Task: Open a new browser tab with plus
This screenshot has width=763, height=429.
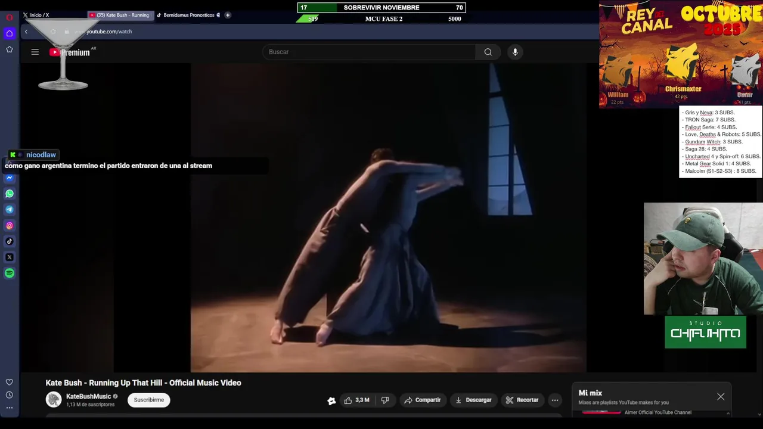Action: 228,15
